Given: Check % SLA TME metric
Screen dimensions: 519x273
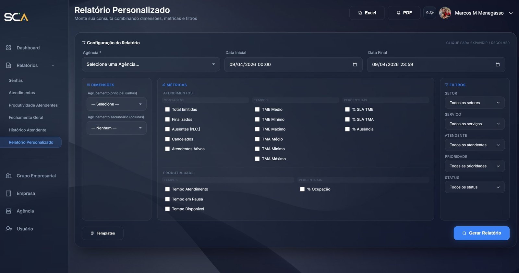Looking at the screenshot, I should tap(347, 109).
